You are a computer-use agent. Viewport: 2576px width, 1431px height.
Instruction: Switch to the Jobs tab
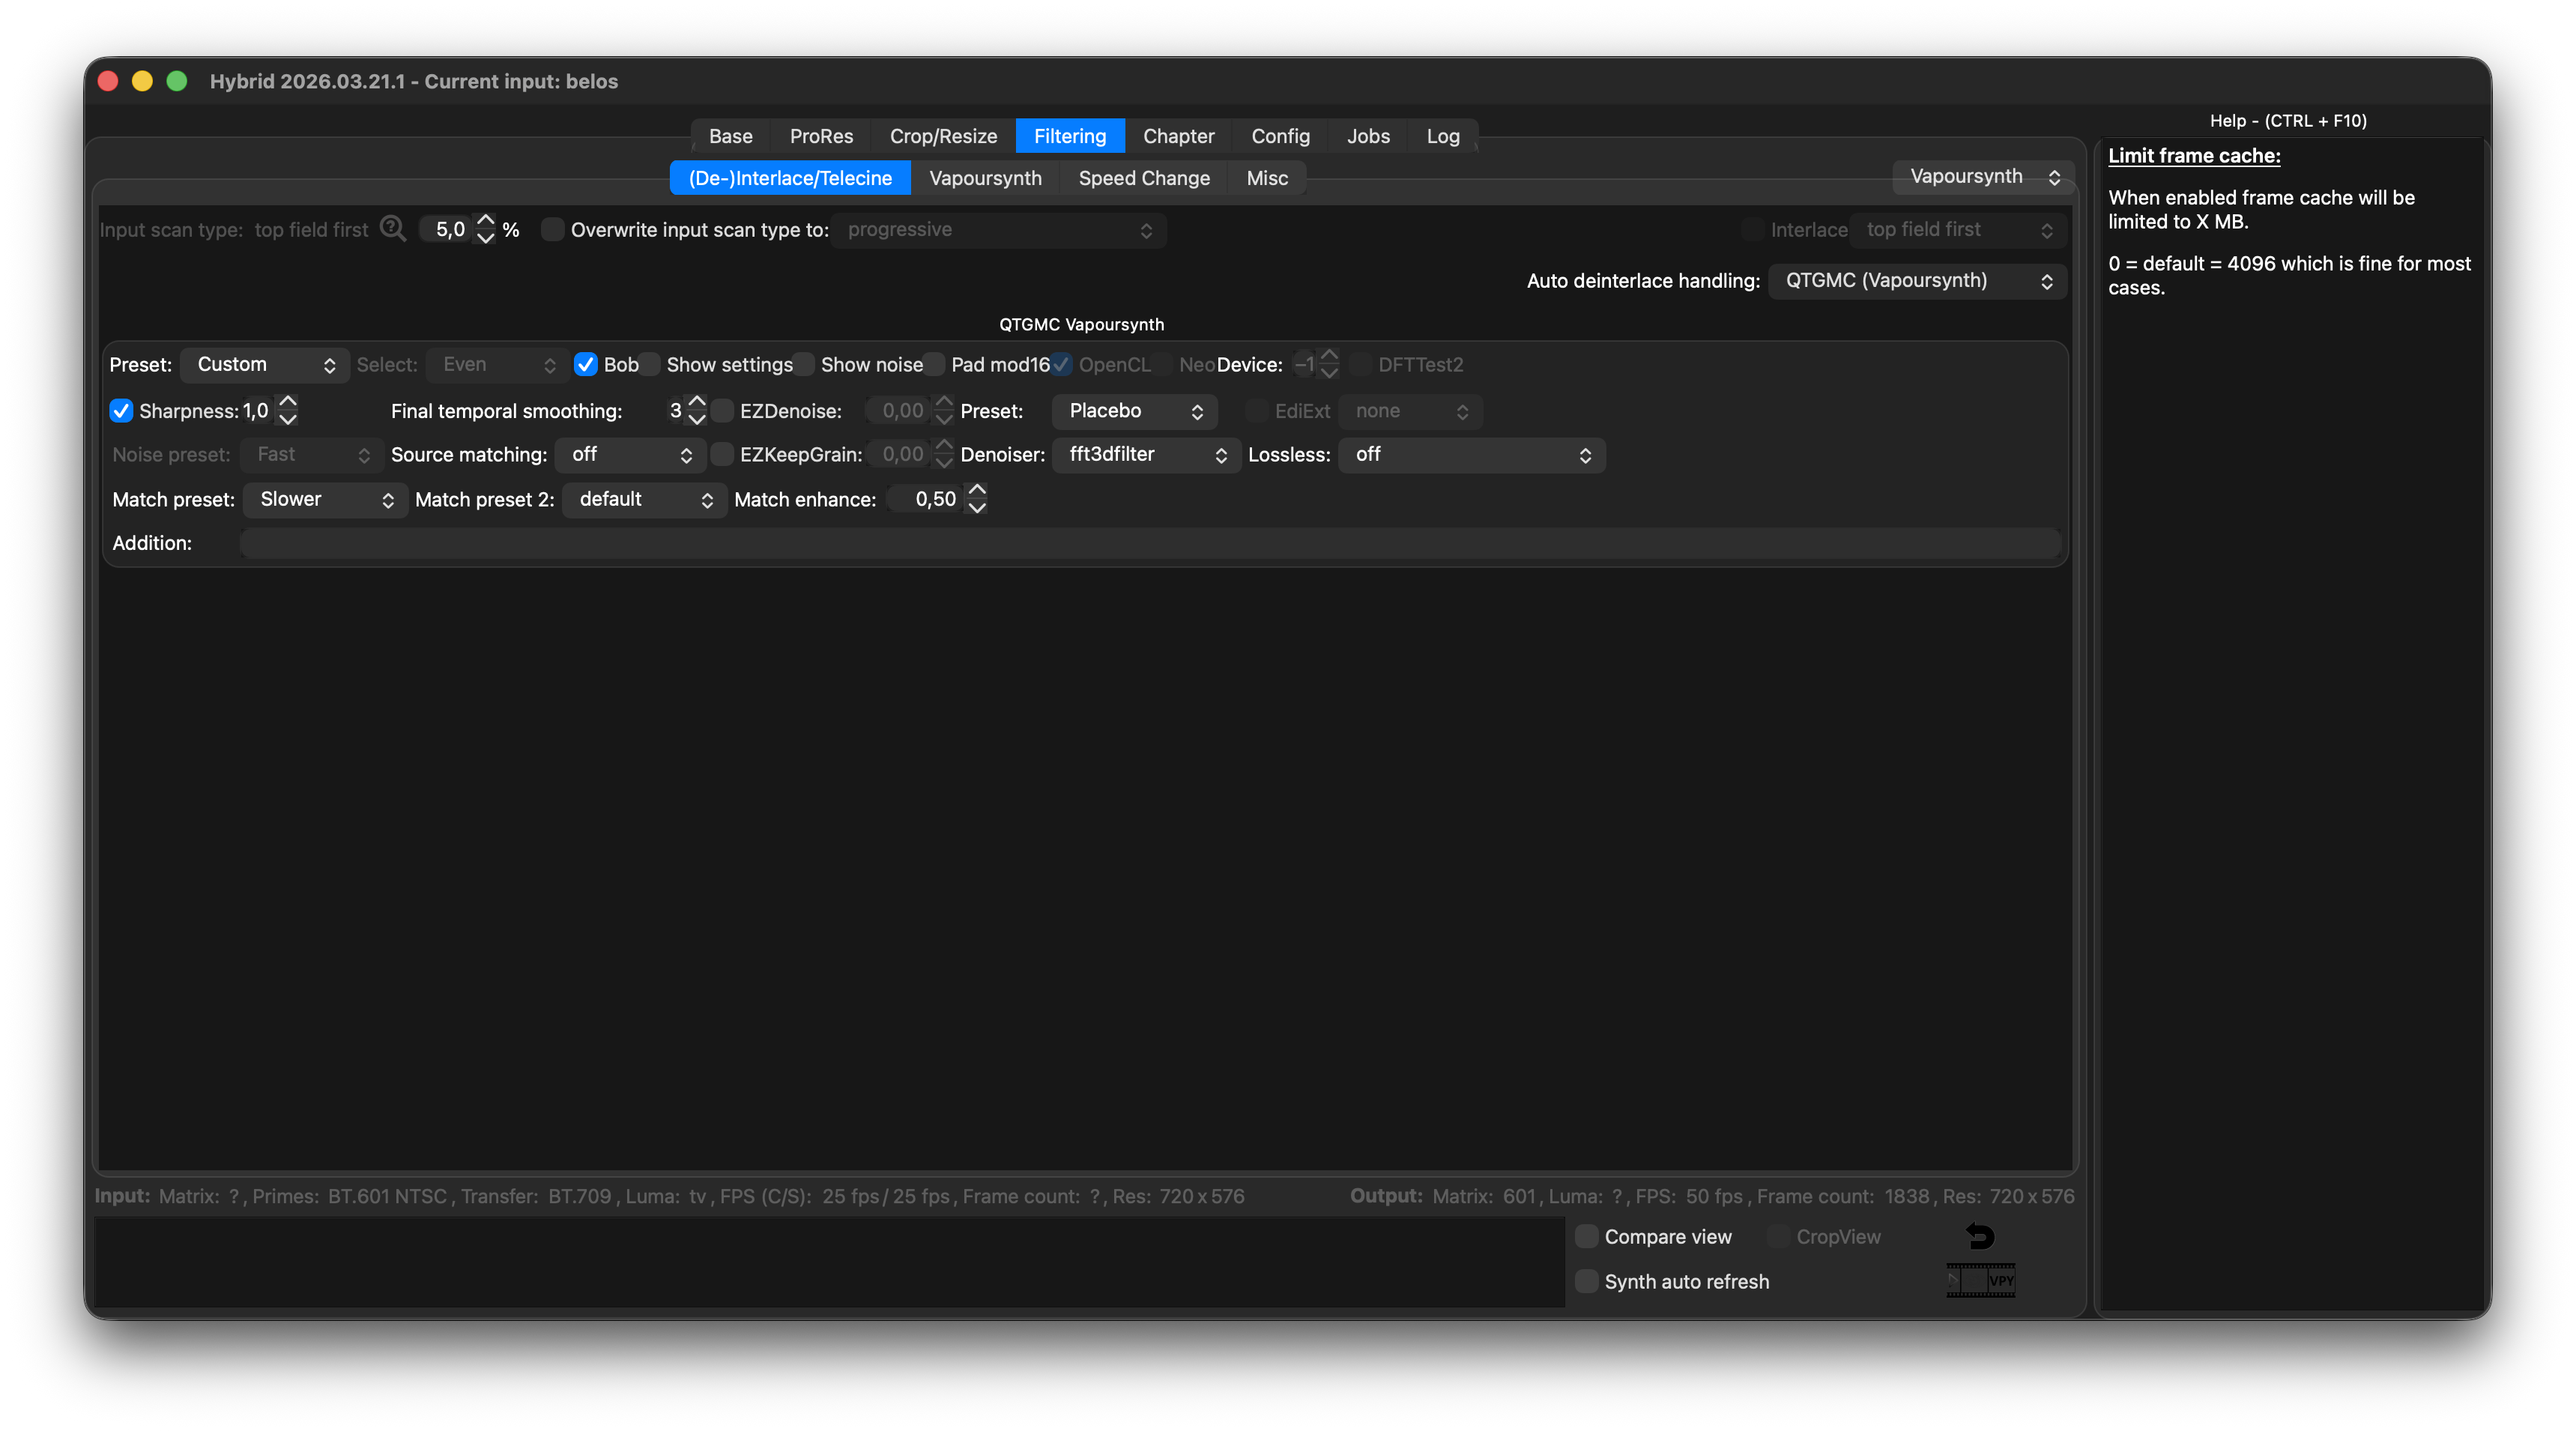1368,136
